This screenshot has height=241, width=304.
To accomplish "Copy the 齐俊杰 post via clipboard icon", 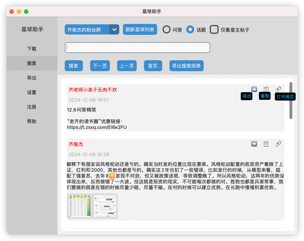I will tap(266, 144).
